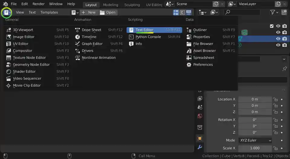Click the Video Sequencer icon

(x=8, y=78)
